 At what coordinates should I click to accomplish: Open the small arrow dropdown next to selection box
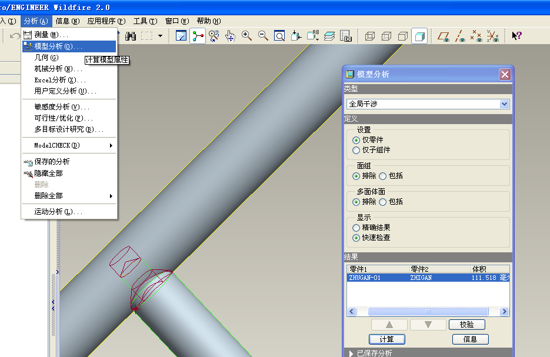(x=161, y=36)
